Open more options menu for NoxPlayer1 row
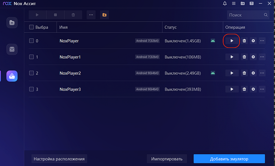275x166 pixels. pos(262,57)
